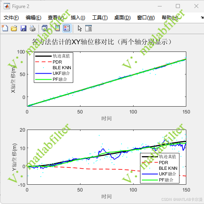Click the MATLAB logo in title bar
Image resolution: width=204 pixels, height=204 pixels.
[7, 6]
